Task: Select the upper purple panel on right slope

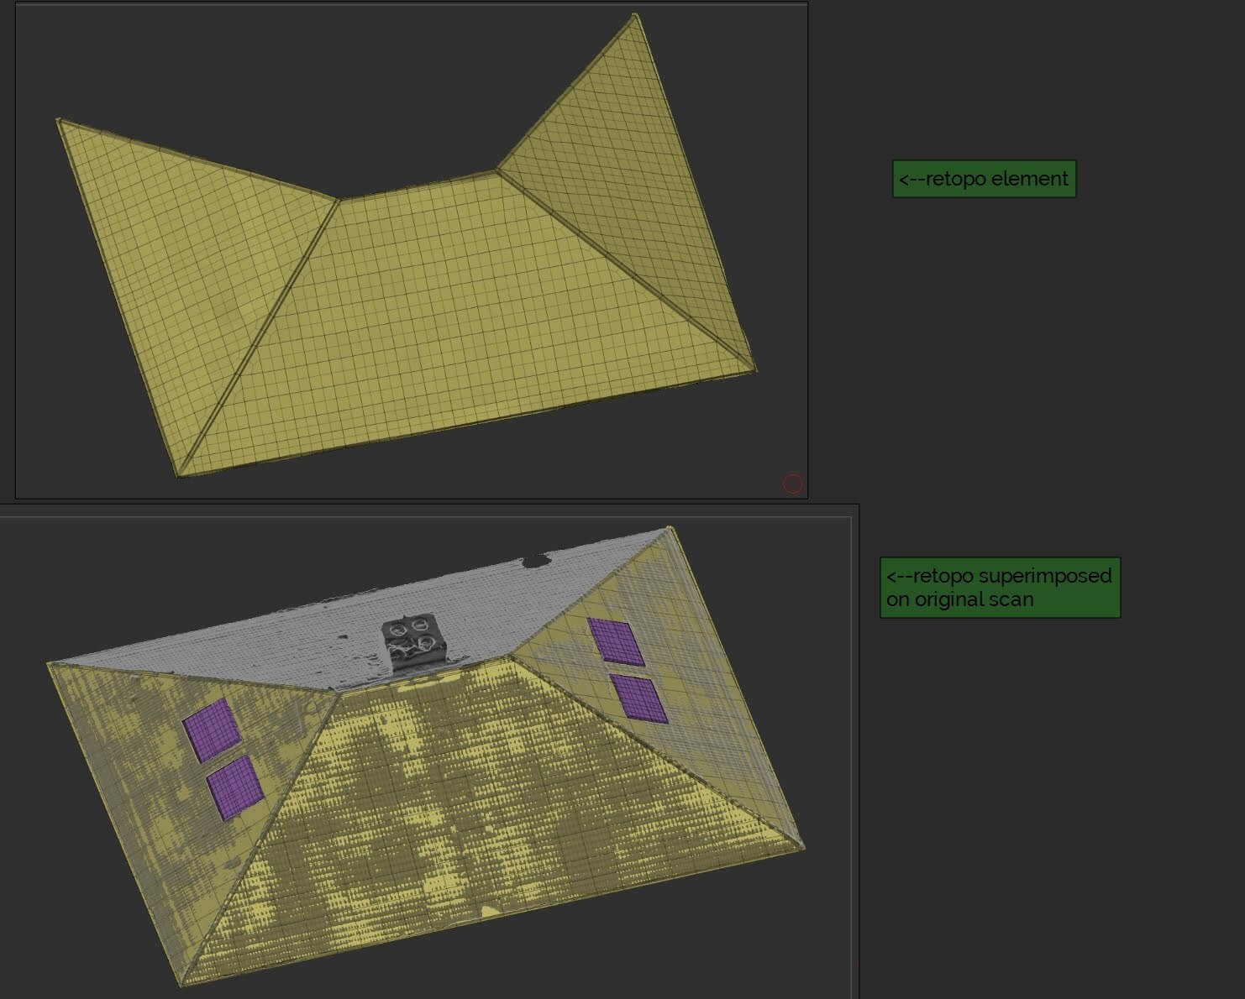Action: click(x=615, y=641)
